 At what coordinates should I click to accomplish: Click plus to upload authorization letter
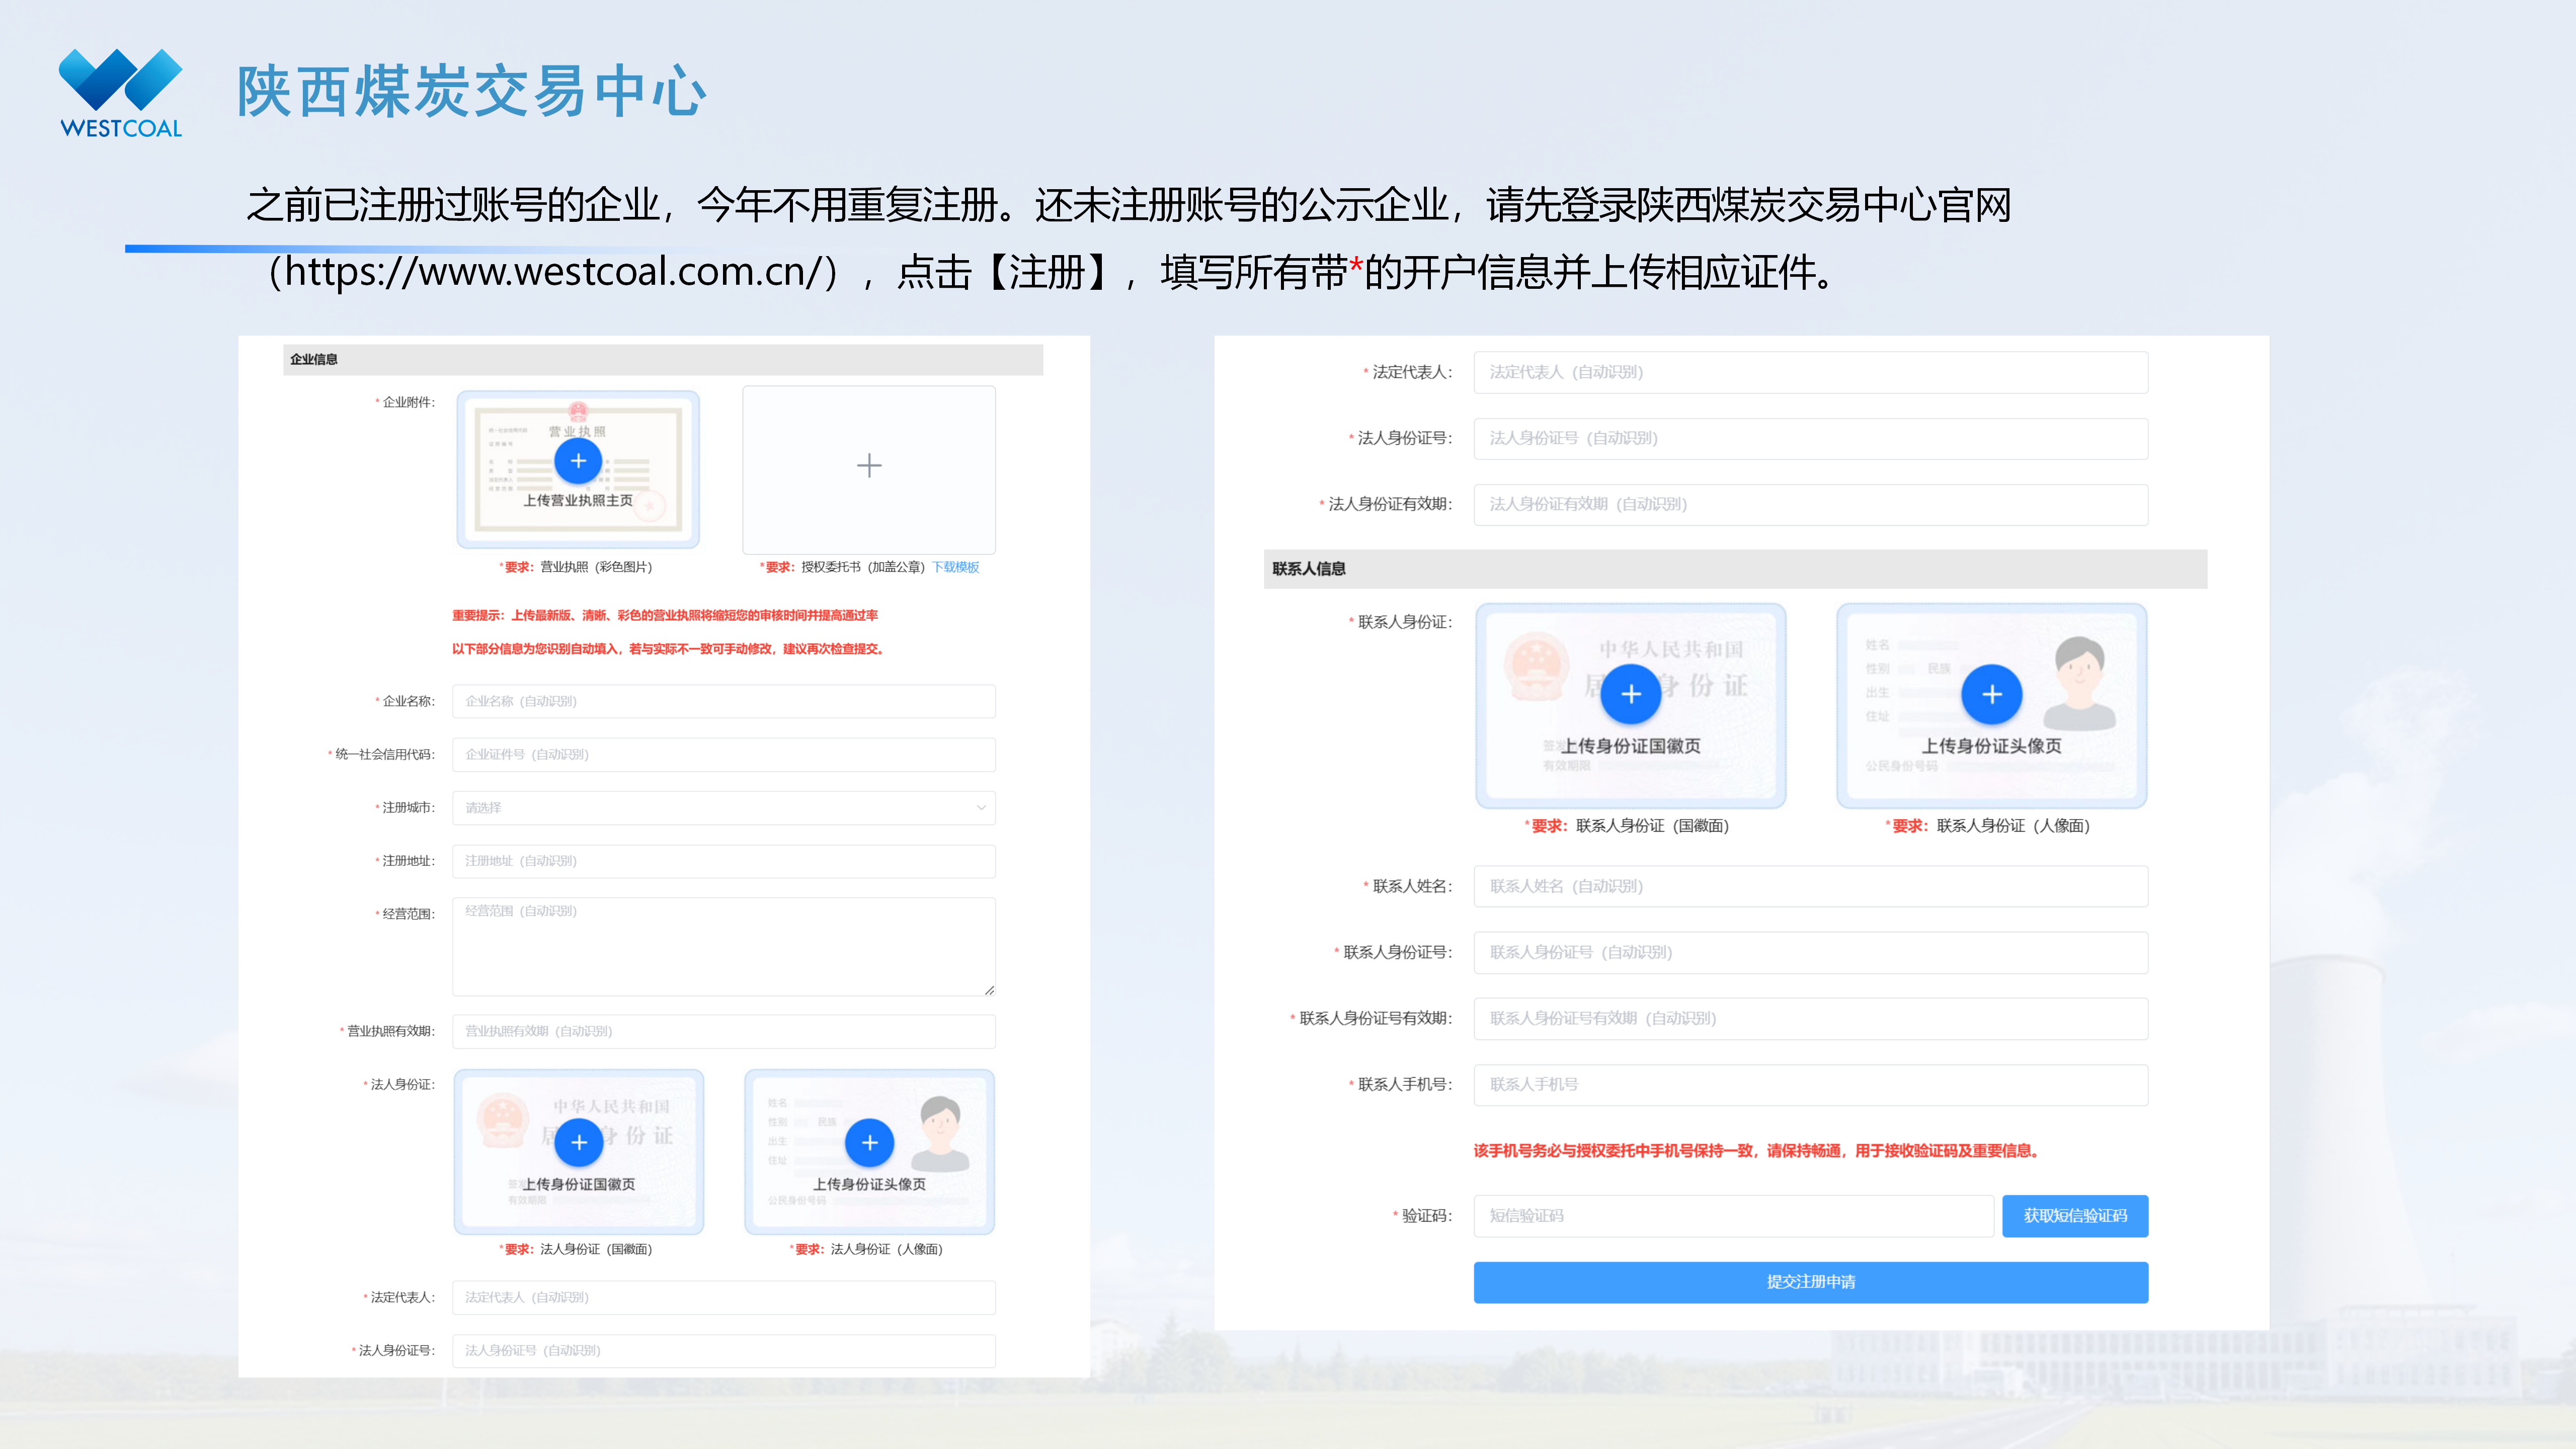coord(869,466)
